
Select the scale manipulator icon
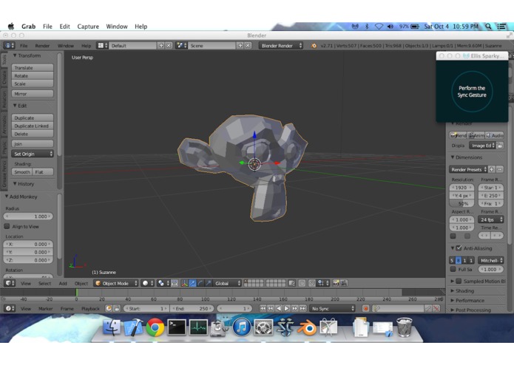[208, 283]
